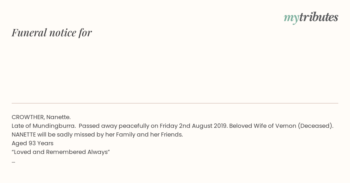Click the word "(Deceased)."
Viewport: 350px width, 183px height.
point(316,126)
